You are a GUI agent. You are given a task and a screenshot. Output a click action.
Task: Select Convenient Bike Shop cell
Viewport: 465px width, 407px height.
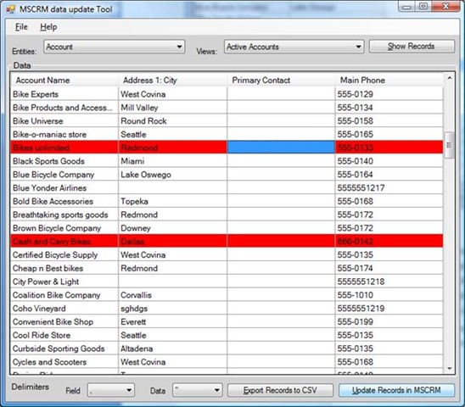click(x=64, y=321)
